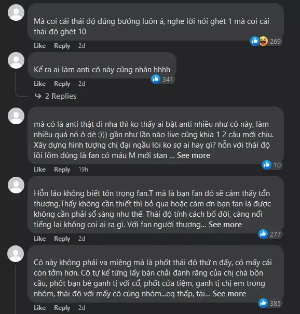Click the like thumb icon next to 385

263,303
